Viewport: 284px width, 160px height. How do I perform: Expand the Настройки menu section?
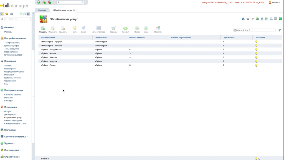(x=10, y=130)
